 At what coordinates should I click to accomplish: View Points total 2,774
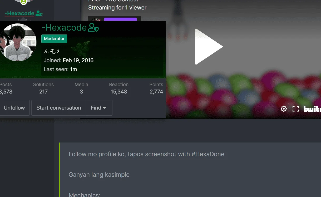click(x=156, y=92)
